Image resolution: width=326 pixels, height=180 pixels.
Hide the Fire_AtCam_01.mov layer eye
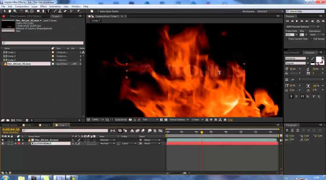(x=2, y=140)
